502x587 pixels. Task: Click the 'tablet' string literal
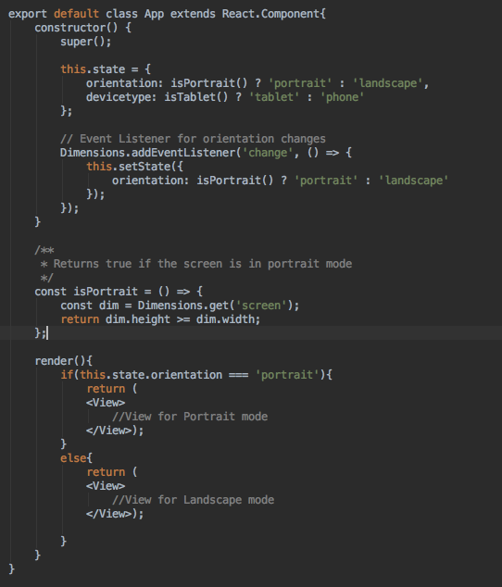[x=274, y=97]
